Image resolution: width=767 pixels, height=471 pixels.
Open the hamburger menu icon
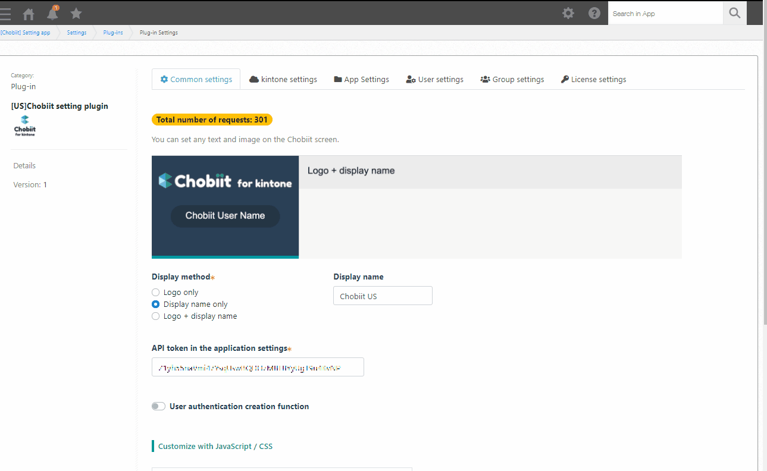[x=5, y=14]
